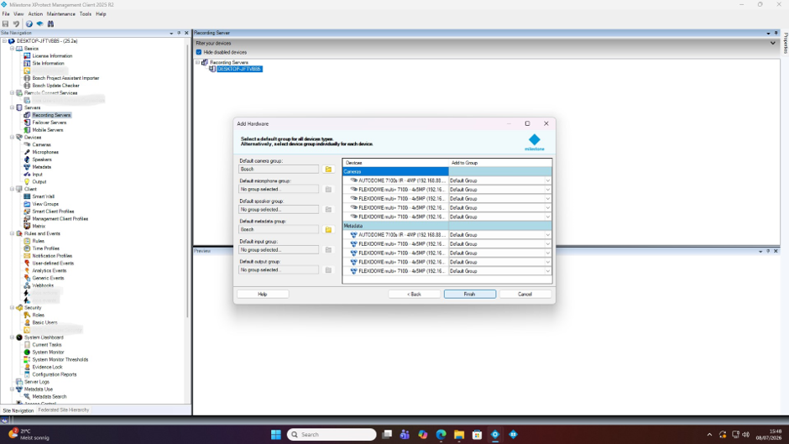
Task: Click the Microphones icon in the Devices tree
Action: point(27,152)
